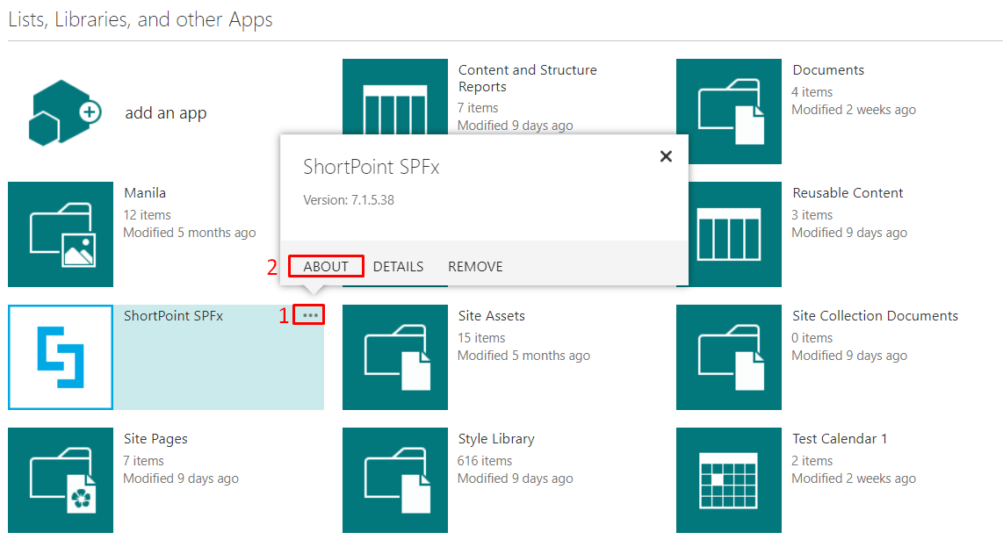Click the '4 items' text under Documents

[812, 92]
